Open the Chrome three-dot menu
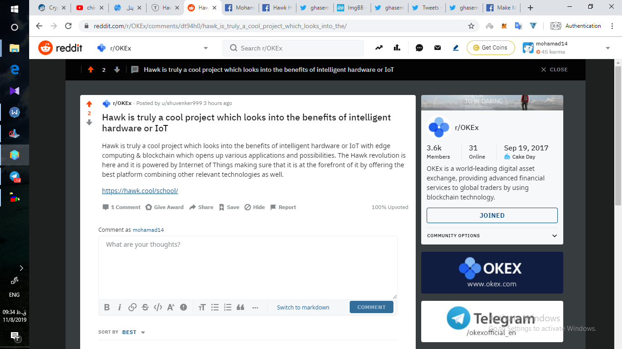The image size is (622, 349). pyautogui.click(x=611, y=26)
